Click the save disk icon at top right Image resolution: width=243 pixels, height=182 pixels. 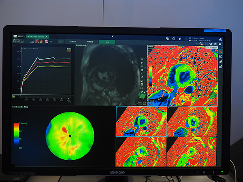coord(221,44)
